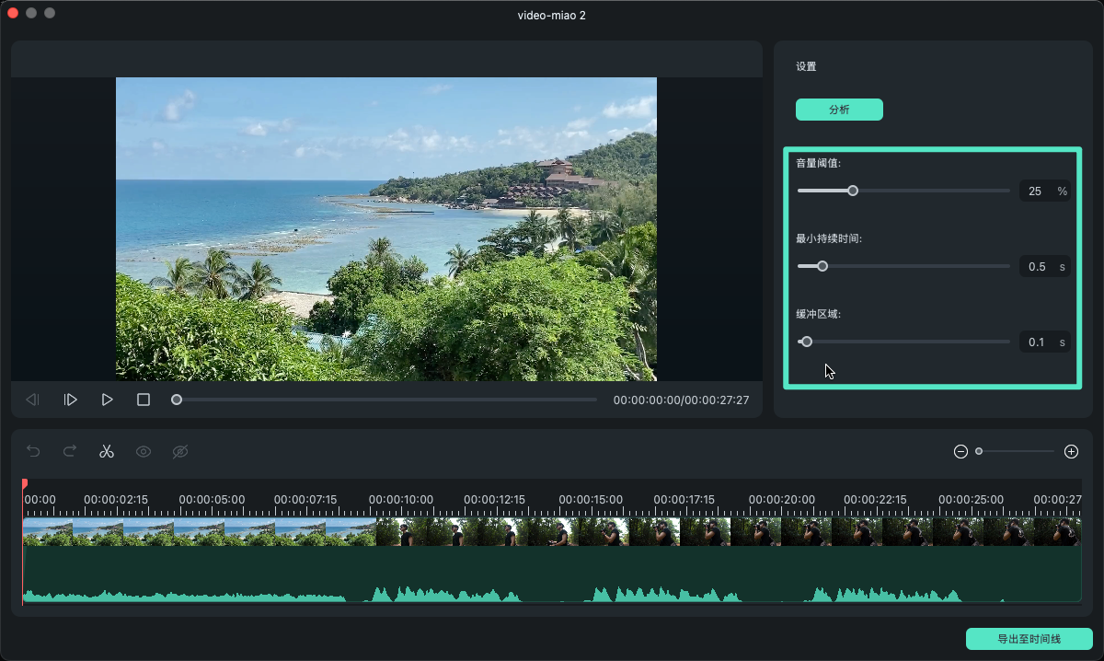Click the previous frame playback button
The width and height of the screenshot is (1104, 661).
click(32, 400)
